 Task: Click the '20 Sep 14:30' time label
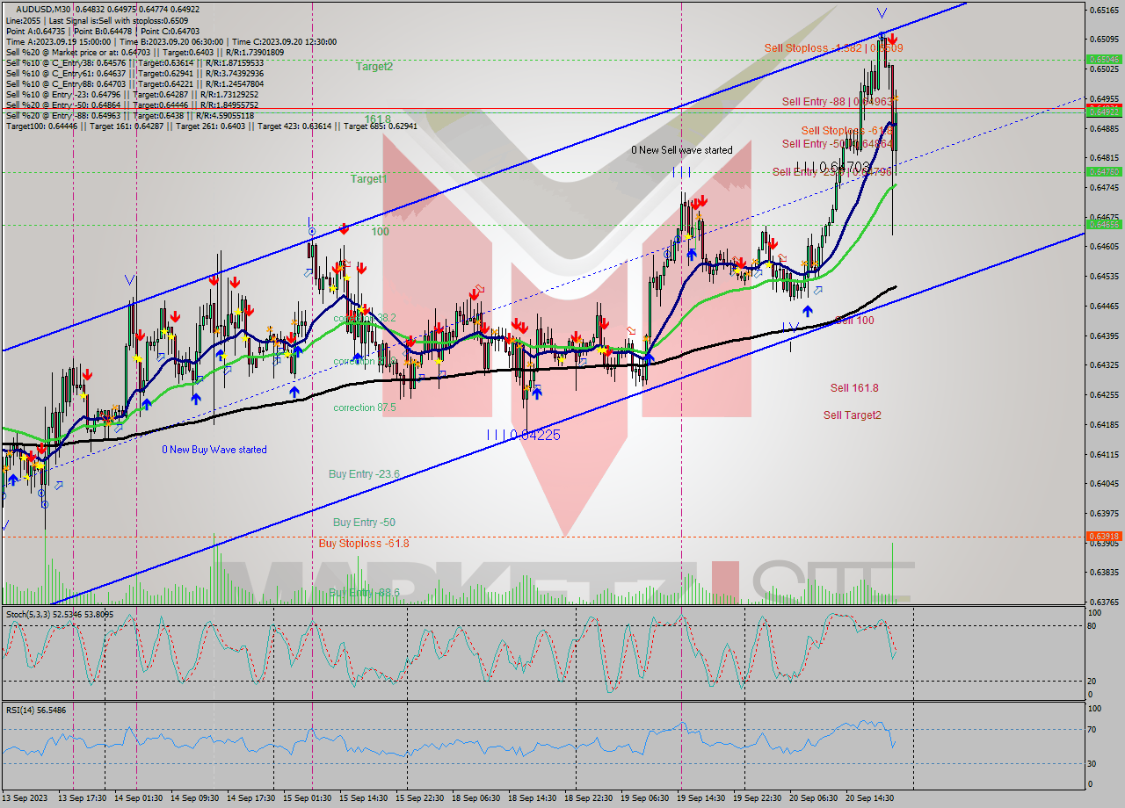click(869, 798)
